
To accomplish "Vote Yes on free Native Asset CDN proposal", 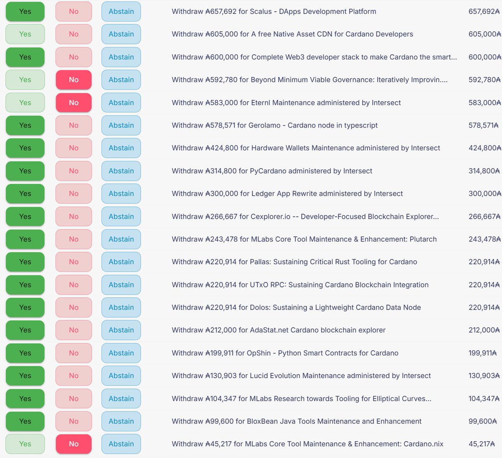I will (25, 34).
